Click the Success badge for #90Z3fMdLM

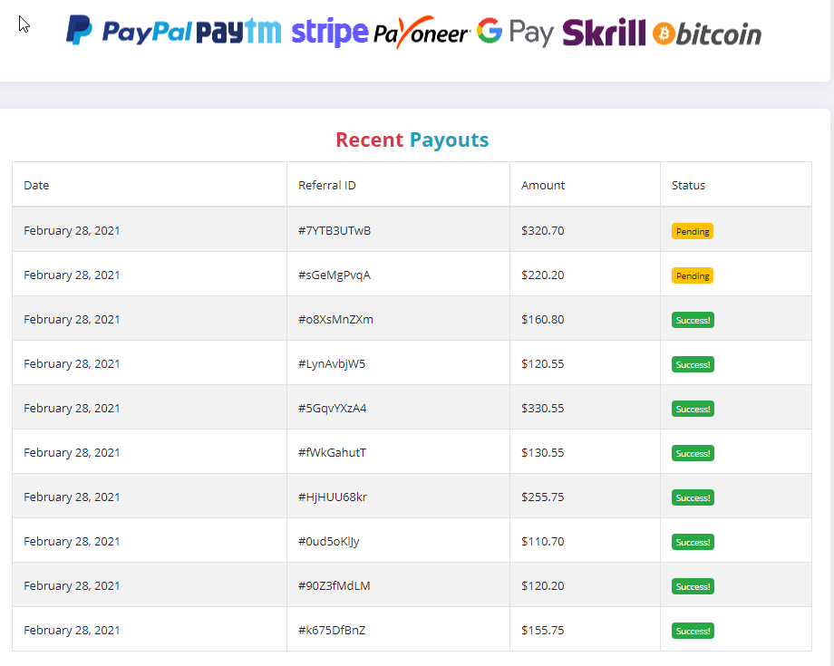pos(693,586)
